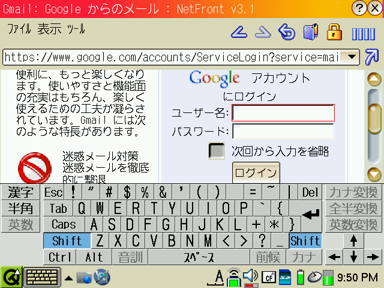The height and width of the screenshot is (288, 384).
Task: Click the green memory meter icon
Action: click(328, 277)
